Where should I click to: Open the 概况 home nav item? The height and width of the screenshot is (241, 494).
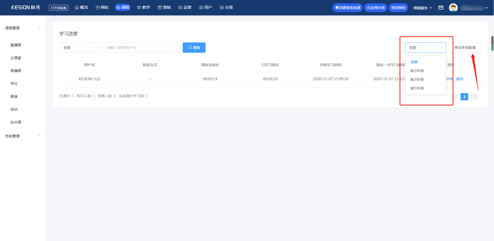81,7
